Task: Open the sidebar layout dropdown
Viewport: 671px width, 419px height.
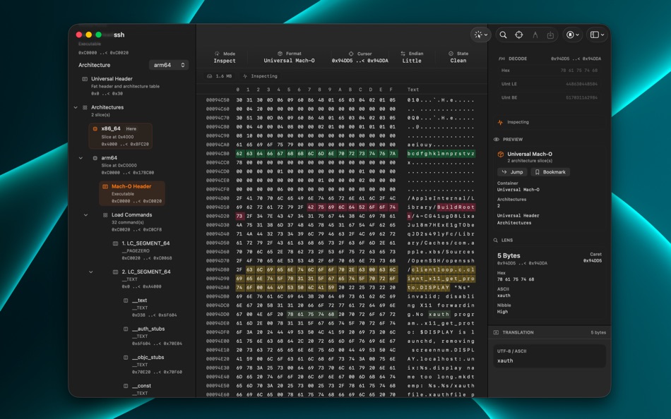Action: [597, 35]
